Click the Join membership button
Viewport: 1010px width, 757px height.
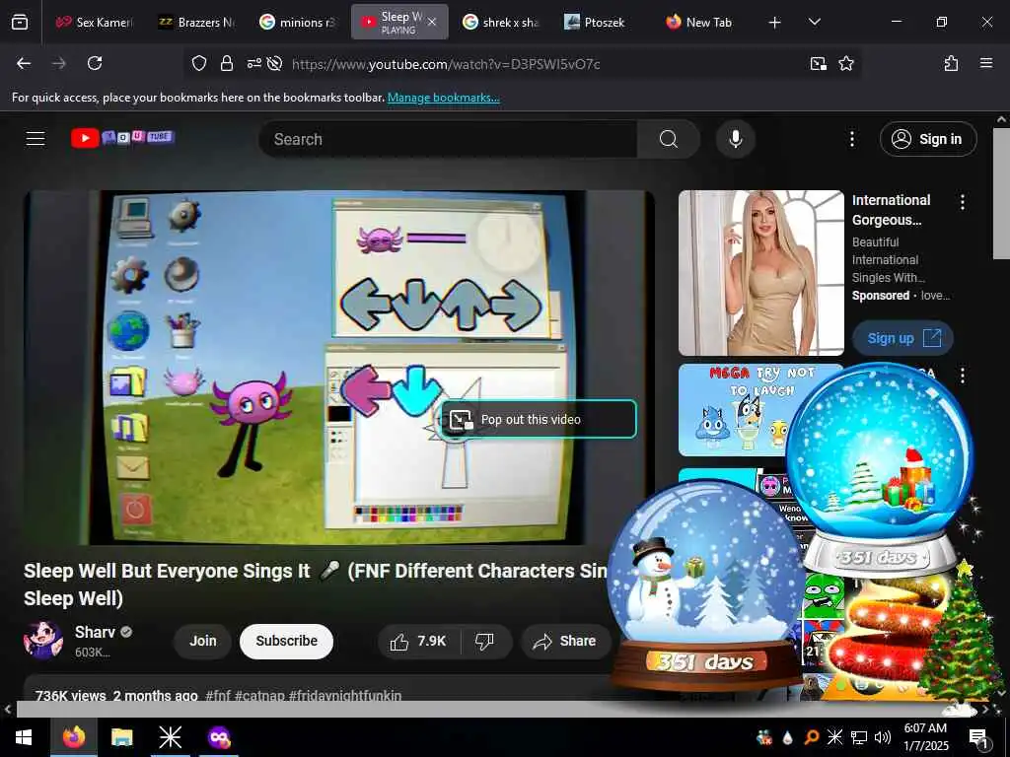click(202, 641)
